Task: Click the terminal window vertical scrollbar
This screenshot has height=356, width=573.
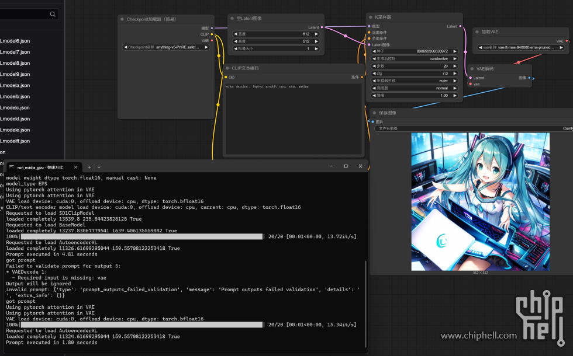Action: coord(365,304)
